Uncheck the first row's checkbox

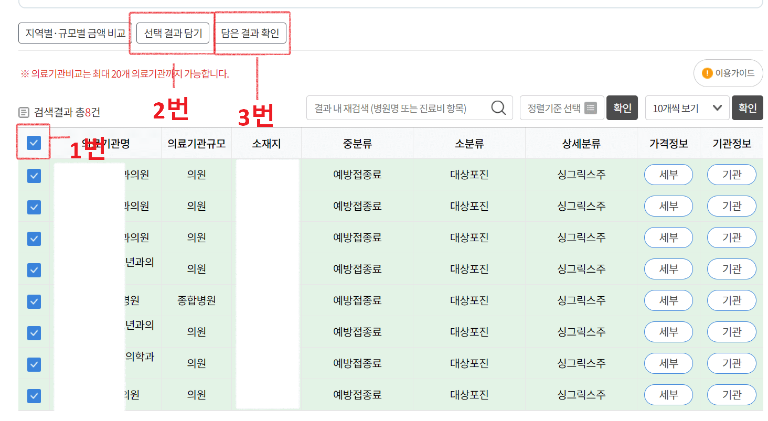[33, 176]
